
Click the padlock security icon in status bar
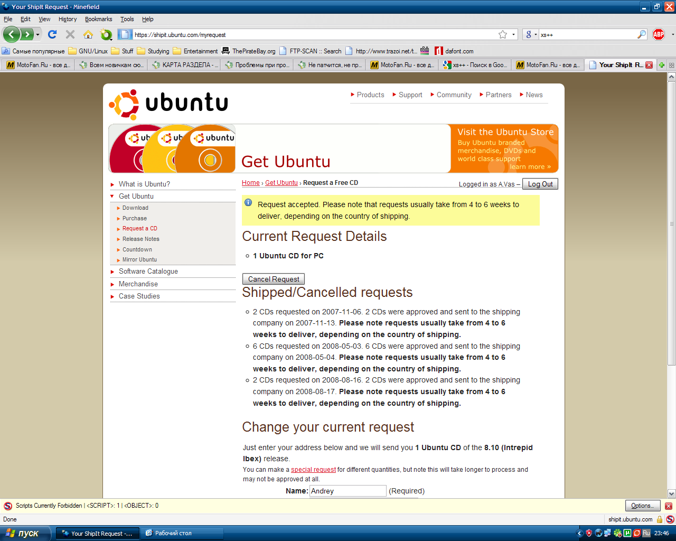tap(660, 519)
